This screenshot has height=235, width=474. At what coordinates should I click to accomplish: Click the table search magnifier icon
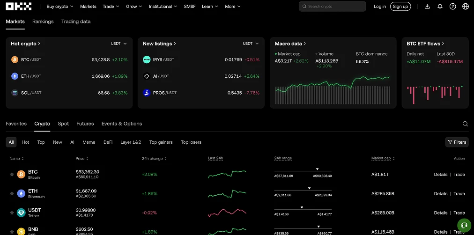pyautogui.click(x=465, y=124)
